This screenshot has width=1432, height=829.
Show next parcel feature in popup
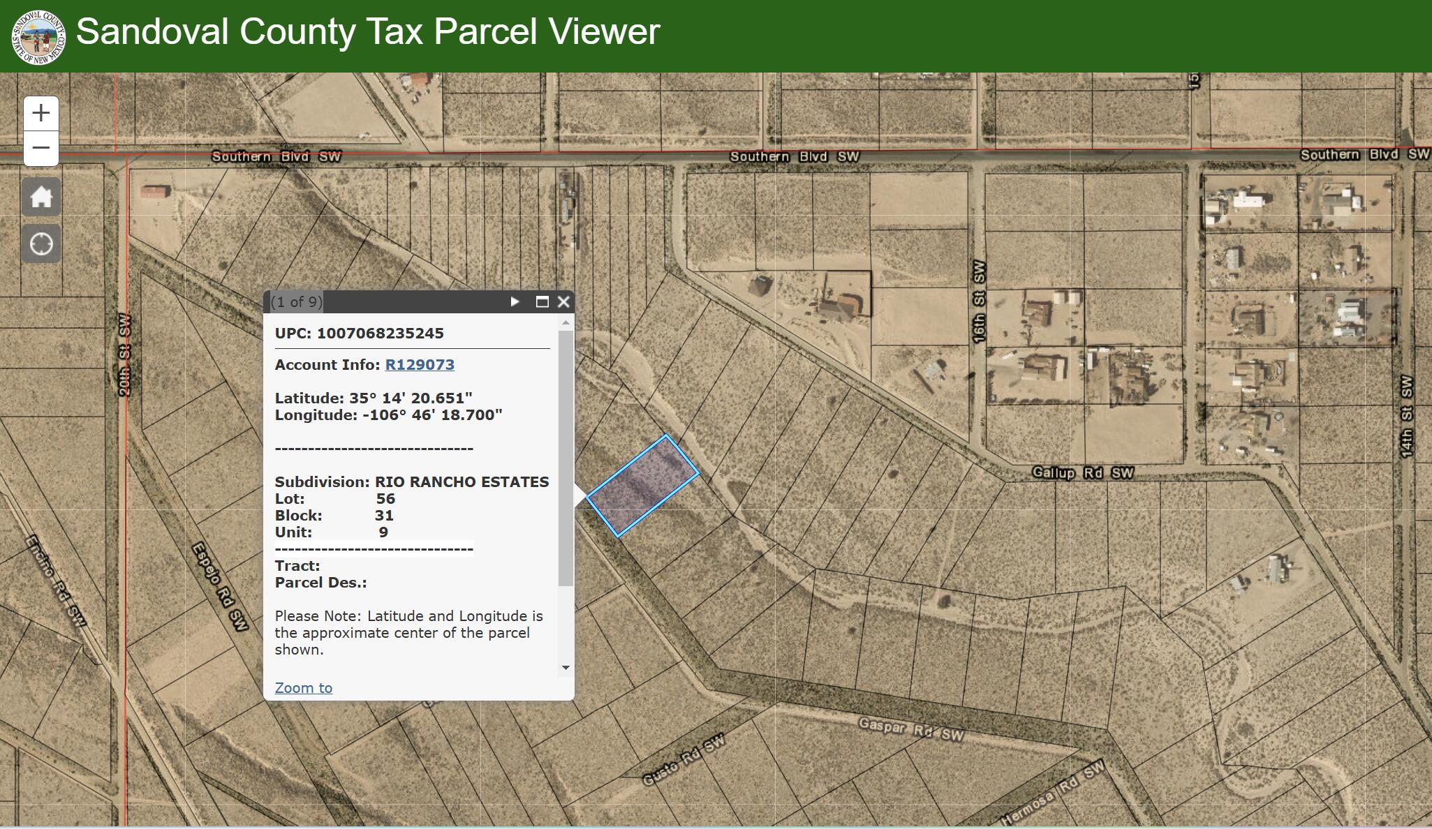click(x=515, y=301)
